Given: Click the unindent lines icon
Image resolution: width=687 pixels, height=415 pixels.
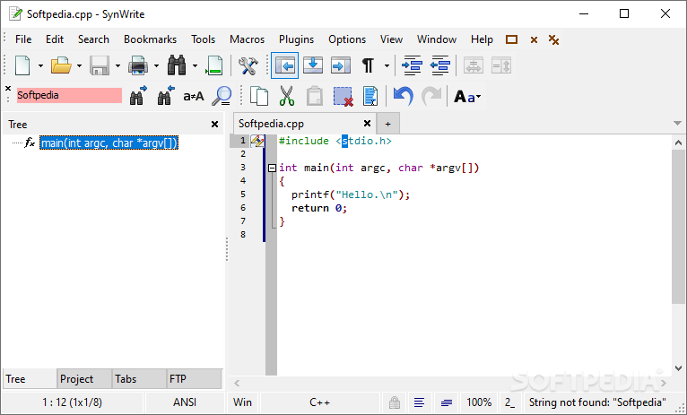Looking at the screenshot, I should coord(439,65).
